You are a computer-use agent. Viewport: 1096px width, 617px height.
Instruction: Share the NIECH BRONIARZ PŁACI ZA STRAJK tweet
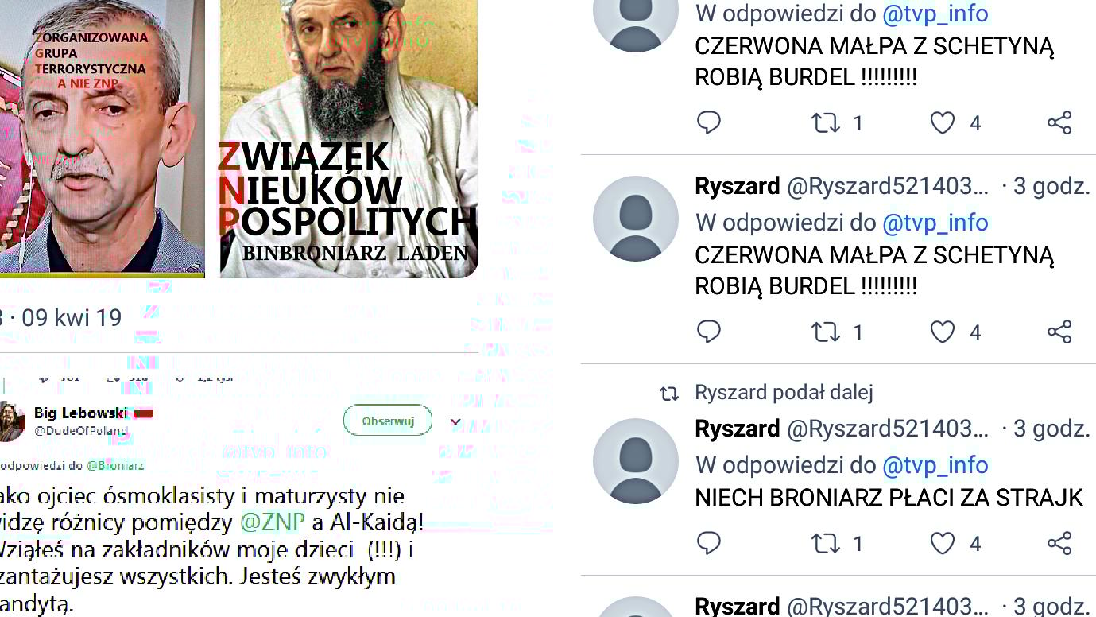1059,543
